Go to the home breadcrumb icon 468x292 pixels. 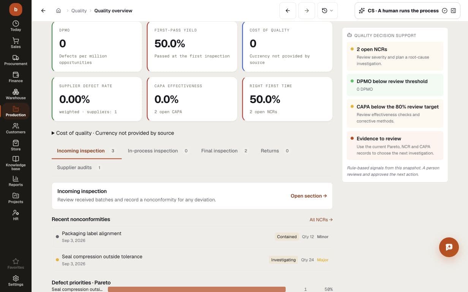(58, 11)
